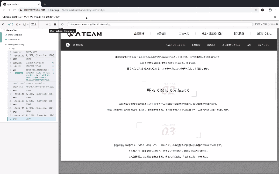Open 大切にしていること sub-navigation link
The height and width of the screenshot is (174, 279).
175,45
